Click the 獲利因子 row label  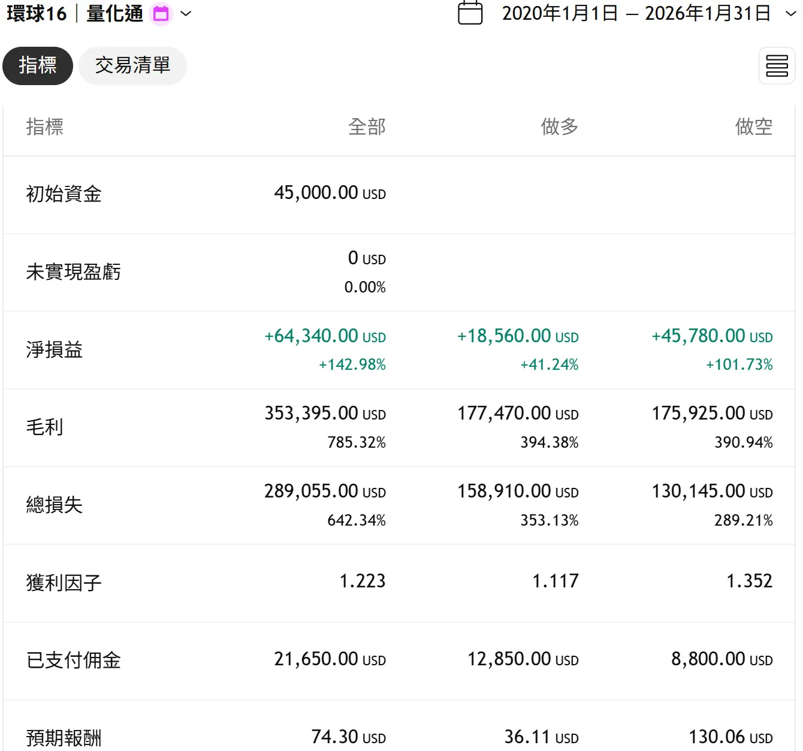(x=64, y=583)
